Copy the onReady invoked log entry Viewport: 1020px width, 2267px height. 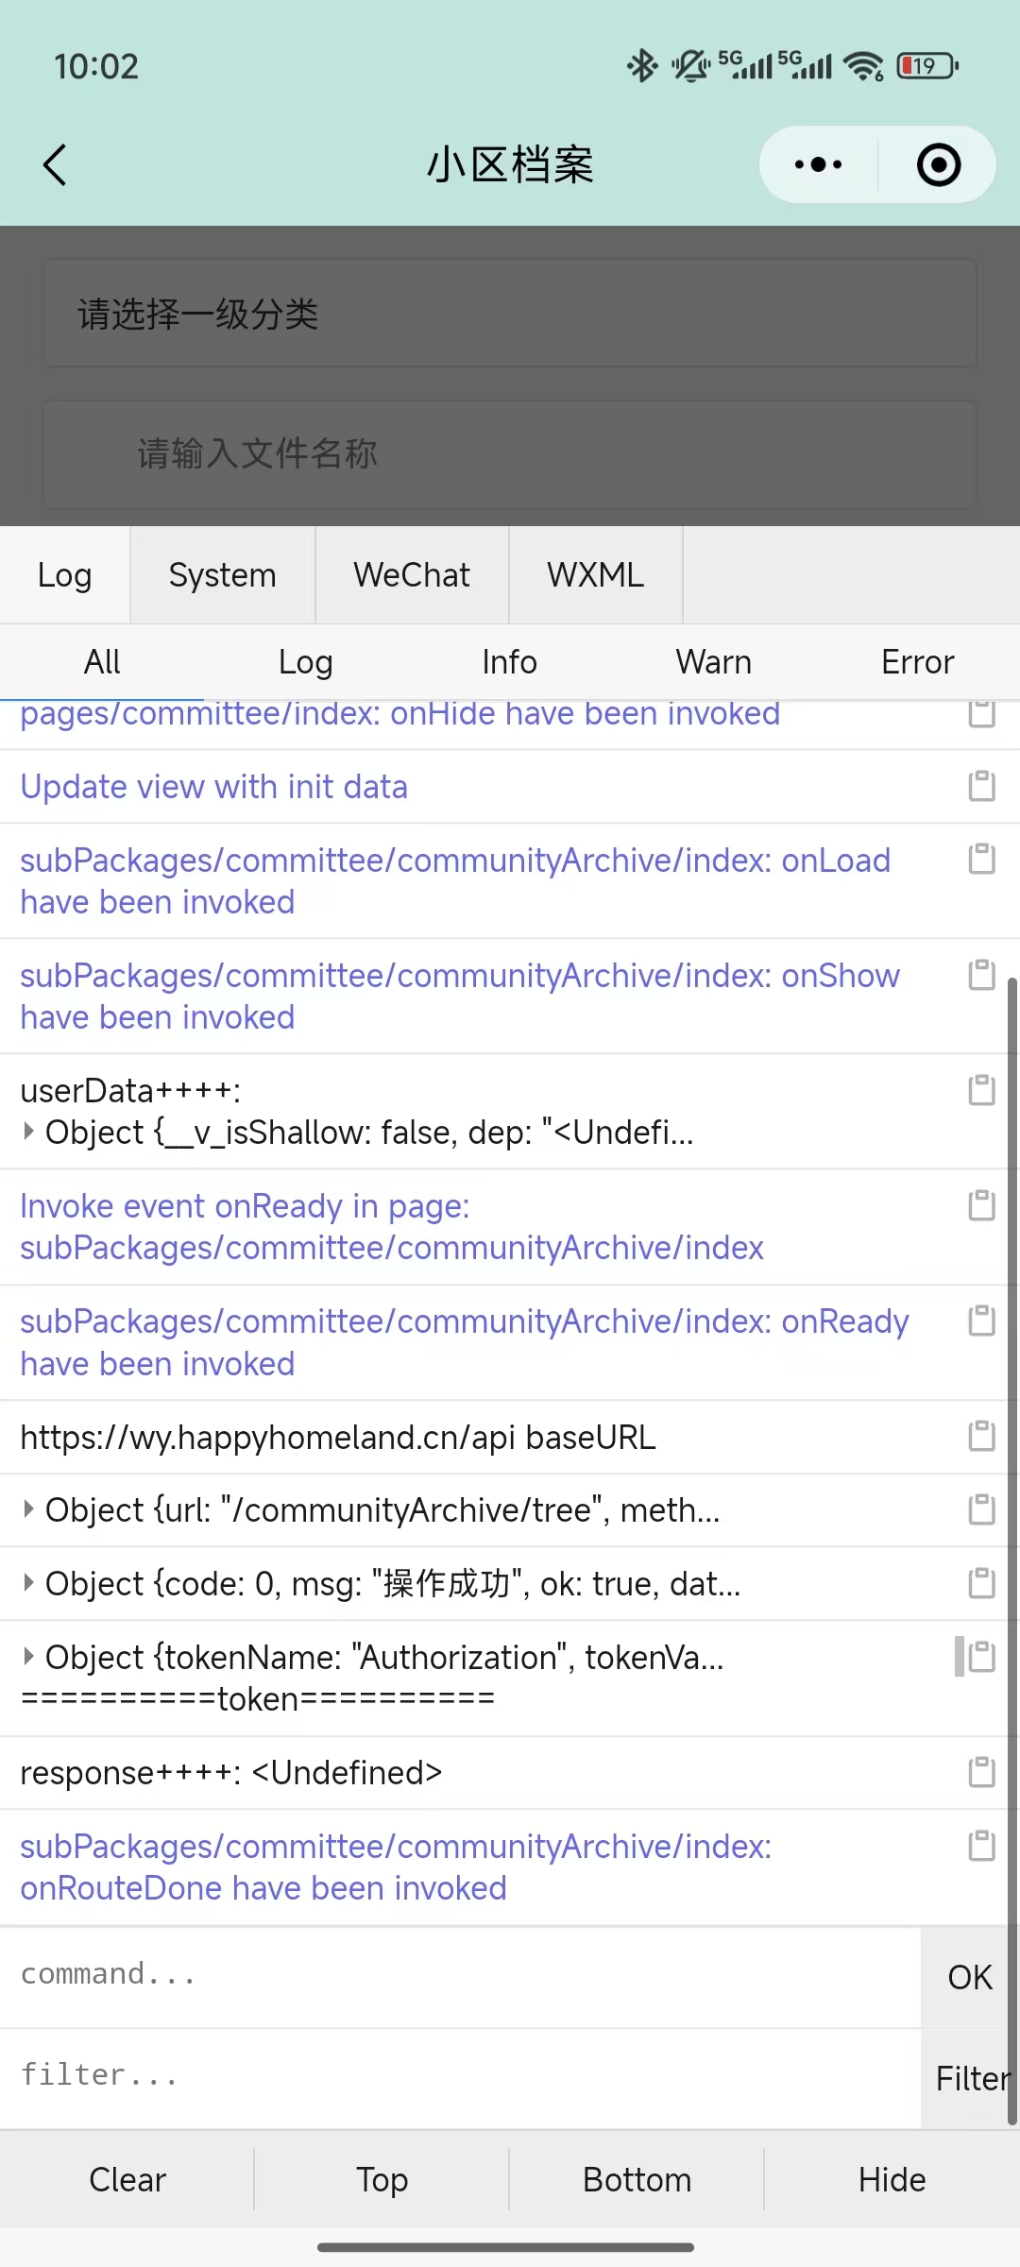click(980, 1321)
